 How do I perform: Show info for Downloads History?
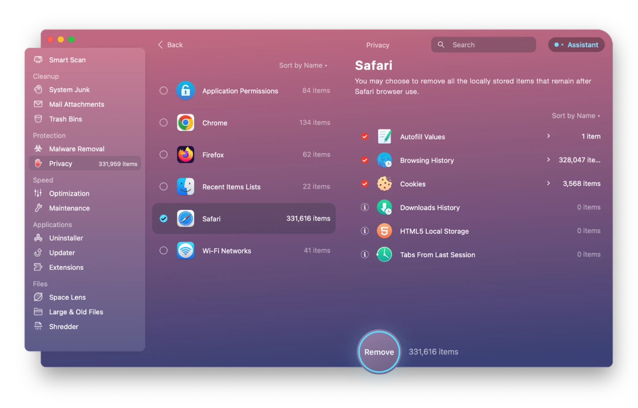tap(365, 207)
